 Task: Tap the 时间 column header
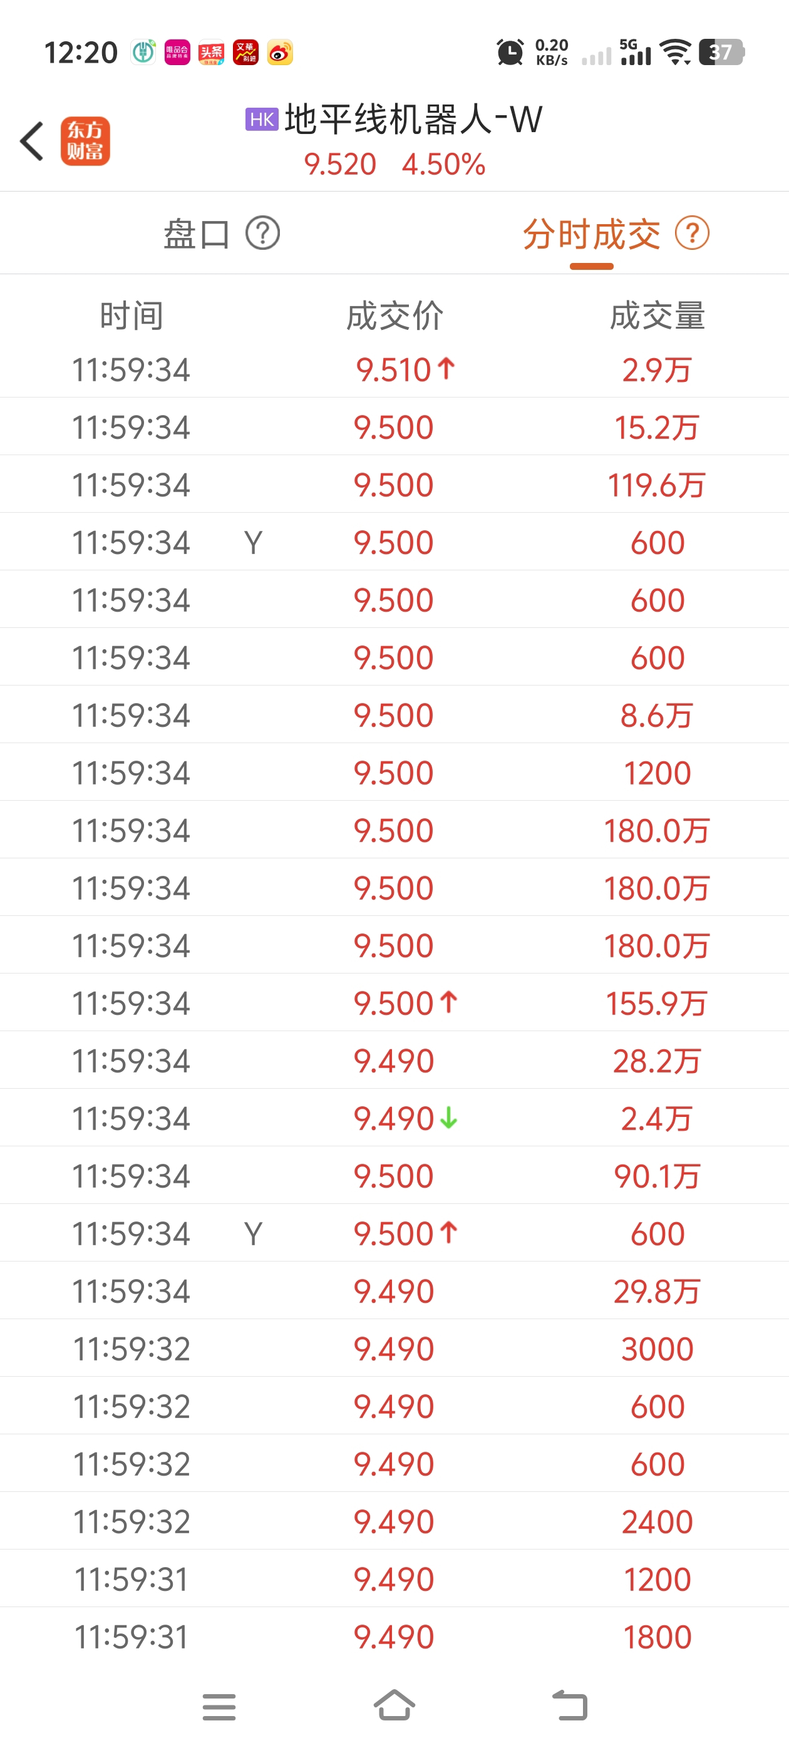pyautogui.click(x=131, y=316)
